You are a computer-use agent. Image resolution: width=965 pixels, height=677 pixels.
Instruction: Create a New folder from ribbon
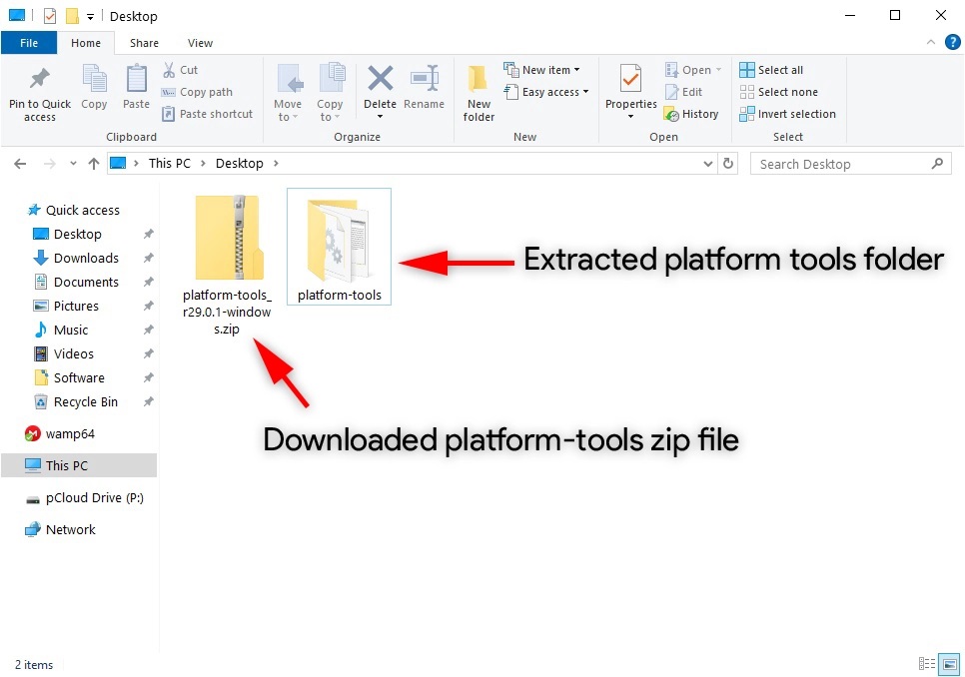[479, 80]
